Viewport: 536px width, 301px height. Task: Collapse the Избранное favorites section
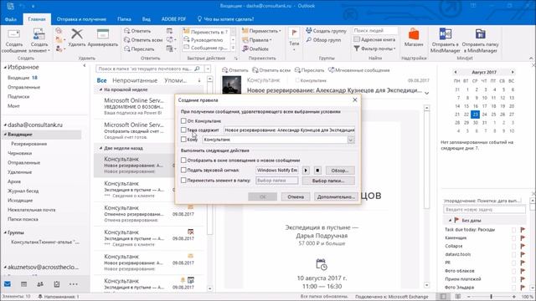[5, 68]
